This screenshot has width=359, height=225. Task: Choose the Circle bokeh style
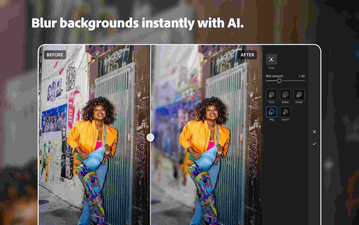(271, 94)
